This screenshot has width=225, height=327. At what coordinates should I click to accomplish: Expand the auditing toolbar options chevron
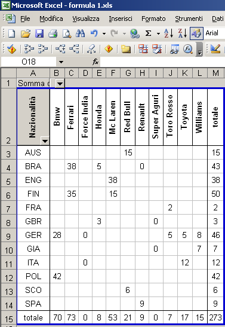[199, 50]
